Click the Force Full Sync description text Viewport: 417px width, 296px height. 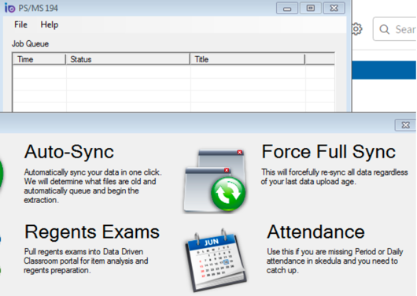(x=334, y=177)
